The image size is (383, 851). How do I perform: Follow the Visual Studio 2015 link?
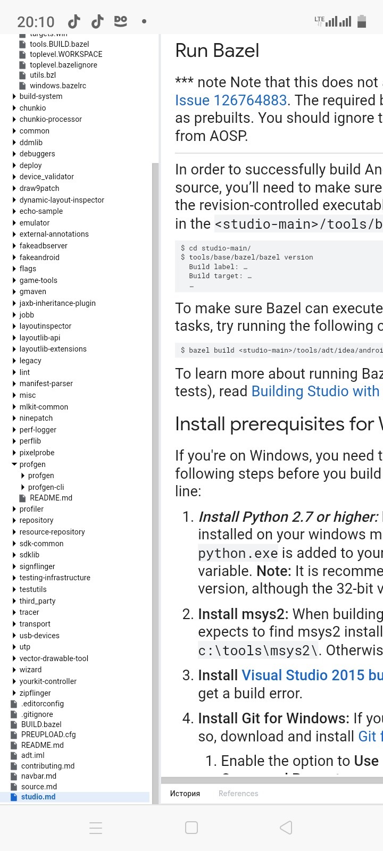point(312,675)
